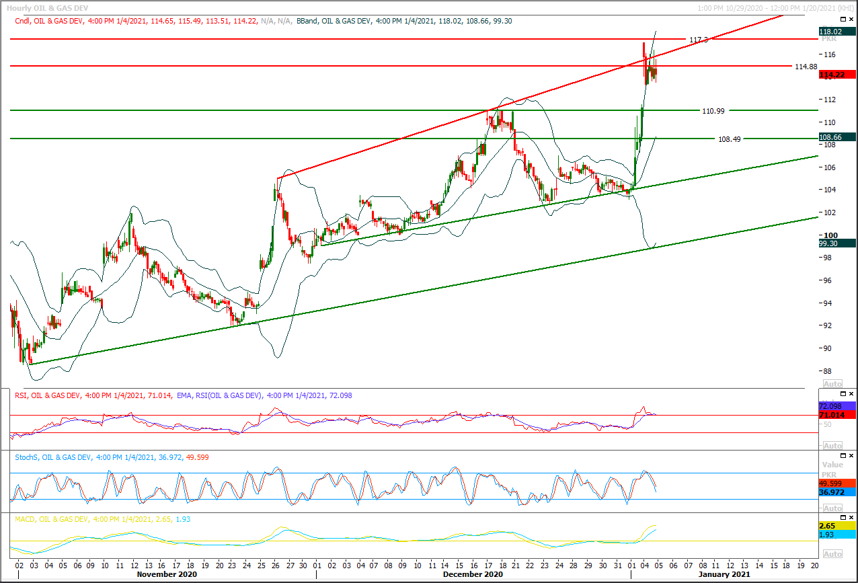Click Auto scale in the StochS panel

pos(832,508)
